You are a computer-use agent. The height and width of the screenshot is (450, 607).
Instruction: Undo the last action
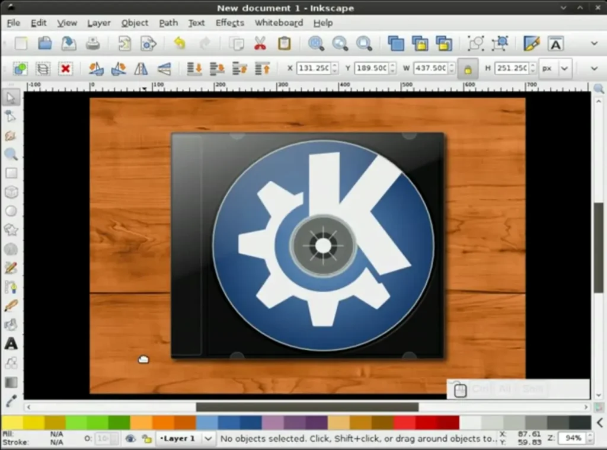point(179,43)
